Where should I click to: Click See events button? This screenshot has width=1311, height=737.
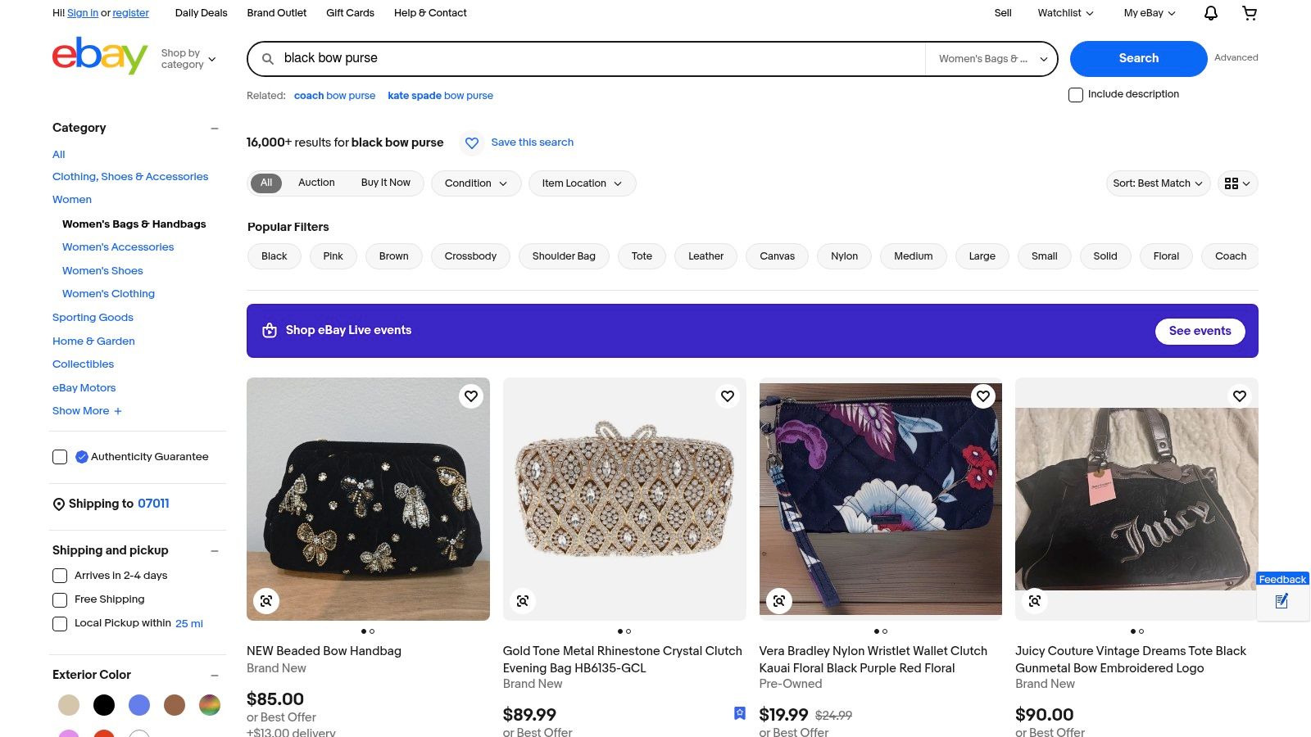pyautogui.click(x=1200, y=331)
